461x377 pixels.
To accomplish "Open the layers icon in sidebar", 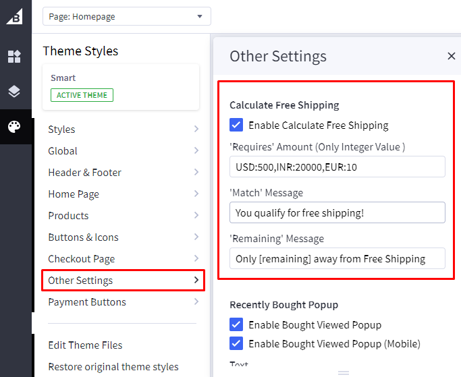I will click(15, 92).
